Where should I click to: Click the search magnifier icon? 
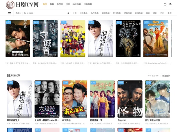[x=25, y=13]
